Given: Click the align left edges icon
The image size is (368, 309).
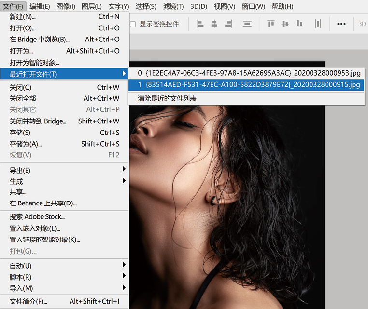Looking at the screenshot, I should (200, 24).
